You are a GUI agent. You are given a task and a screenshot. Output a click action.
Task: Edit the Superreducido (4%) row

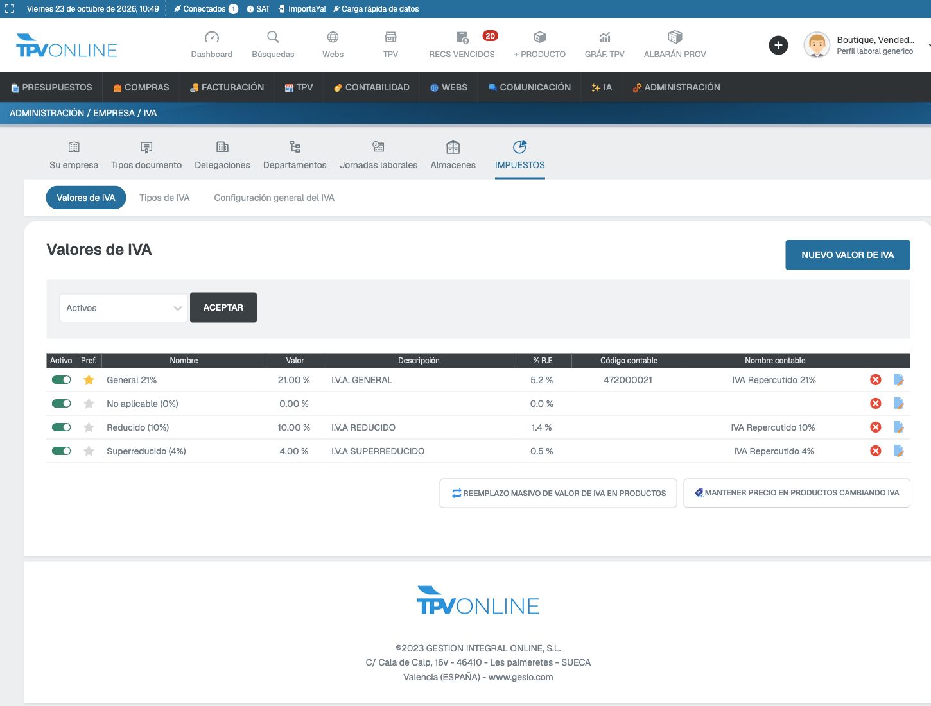pos(898,451)
